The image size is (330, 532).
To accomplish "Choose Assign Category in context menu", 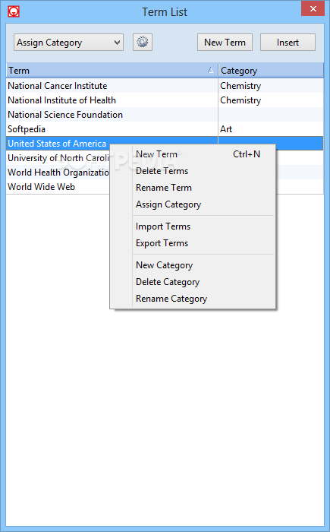I will (193, 204).
